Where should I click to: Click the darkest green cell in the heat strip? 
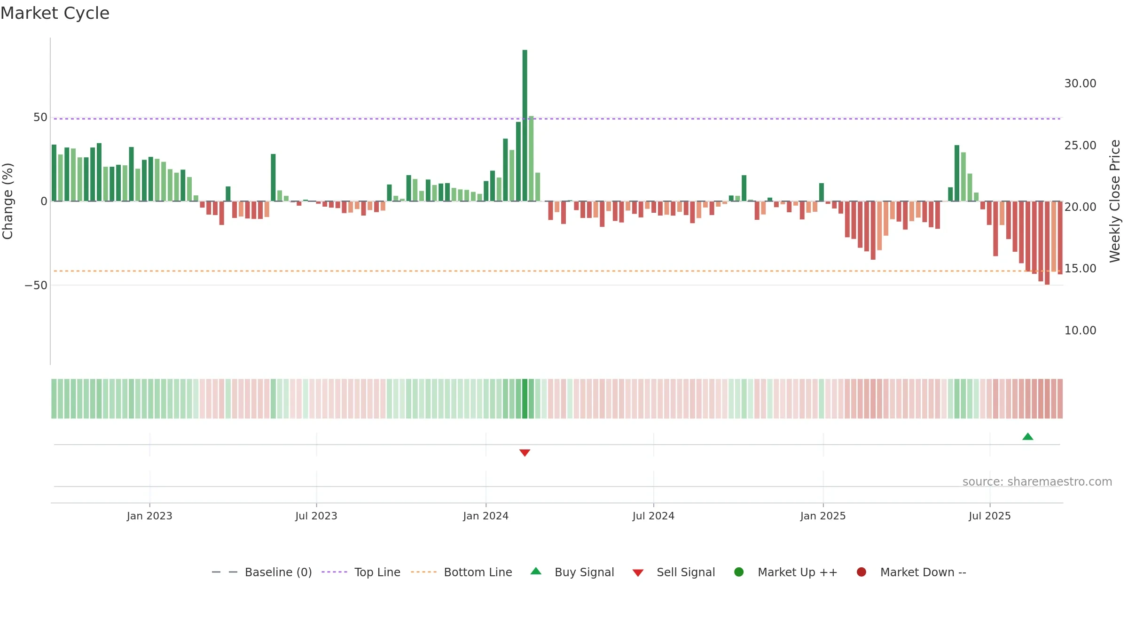tap(525, 399)
